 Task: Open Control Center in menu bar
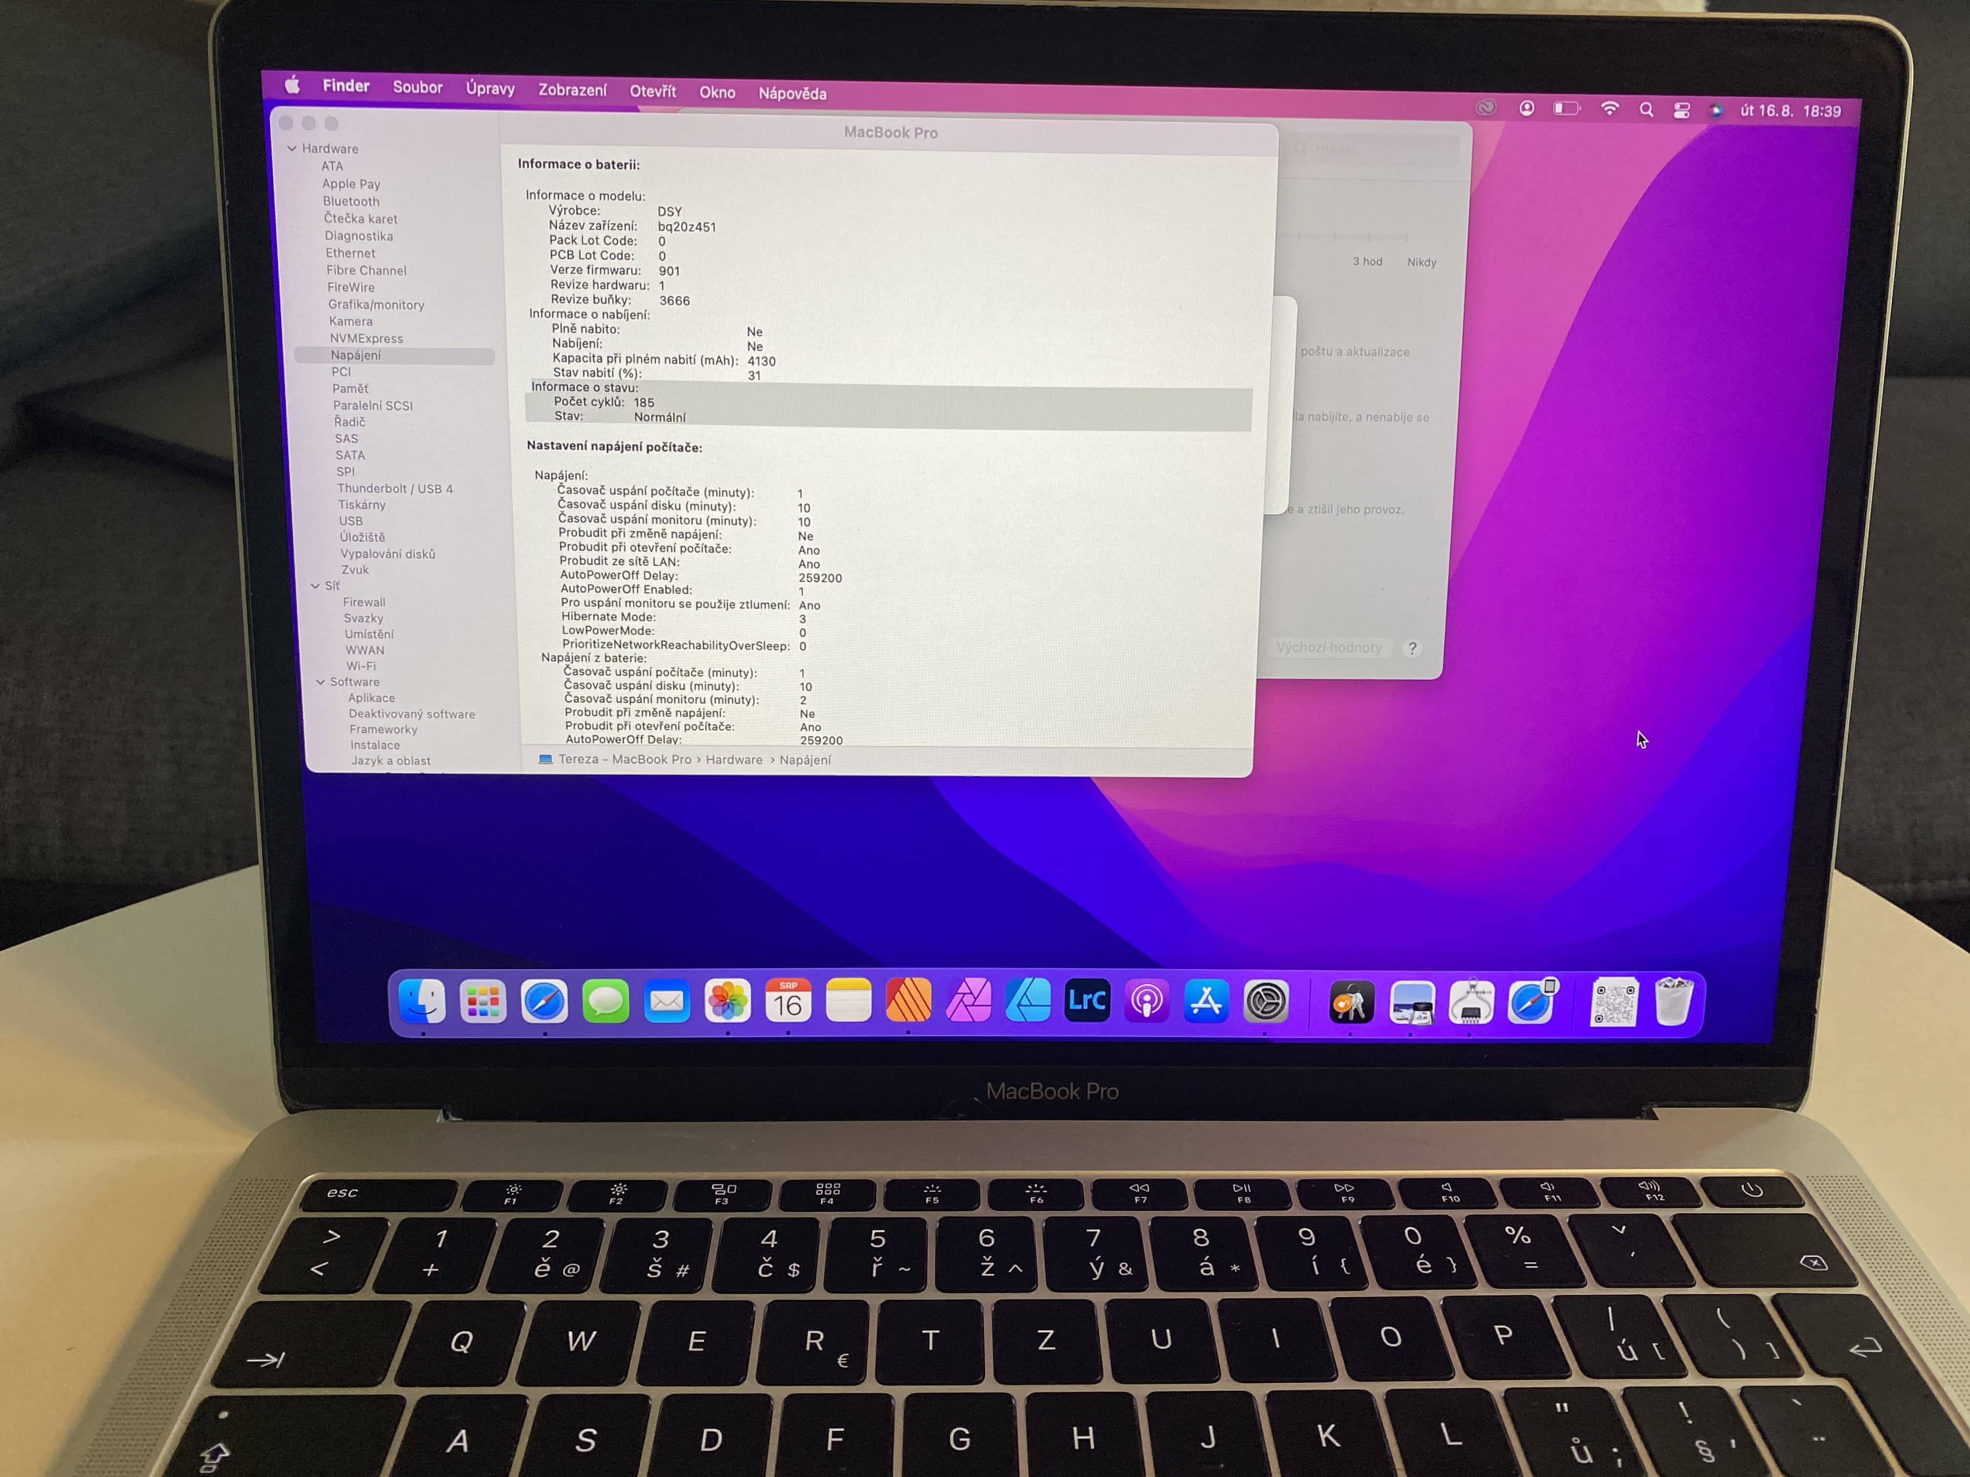[x=1681, y=110]
